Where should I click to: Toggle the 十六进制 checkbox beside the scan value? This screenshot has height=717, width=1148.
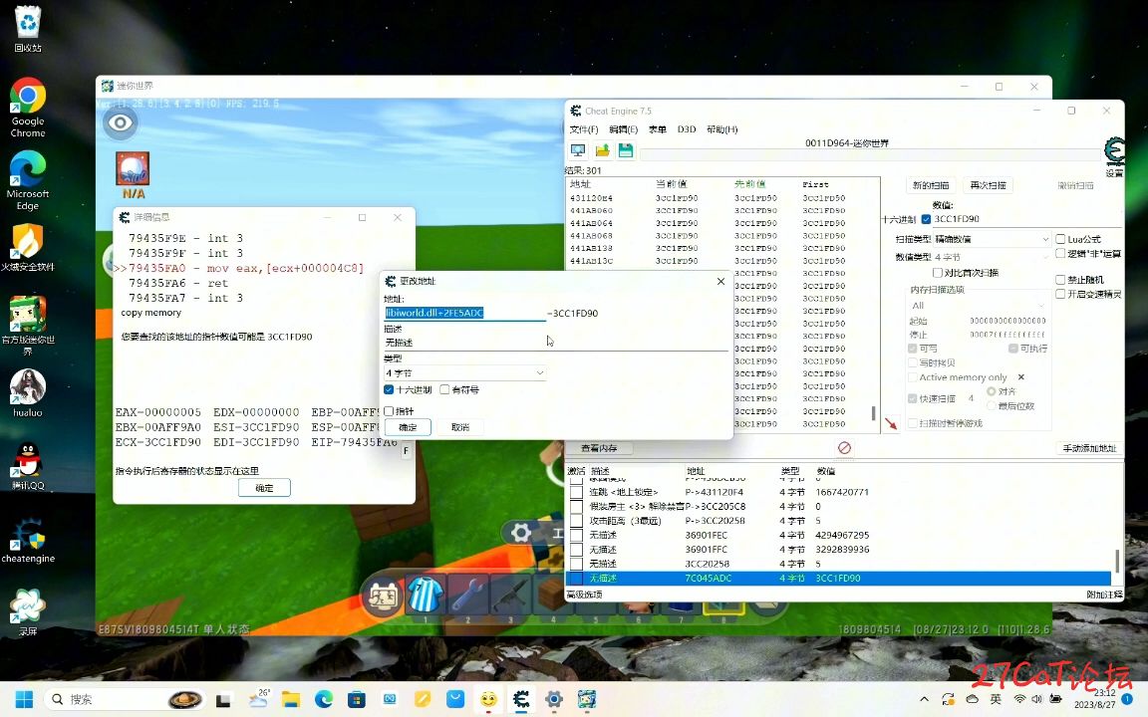click(926, 219)
